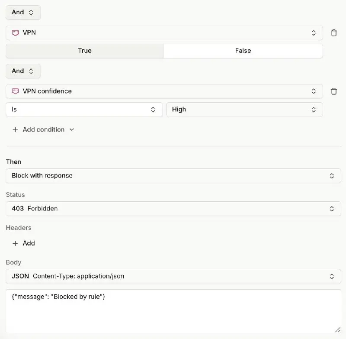Grab the body textarea resize handle
The image size is (346, 339).
338,330
